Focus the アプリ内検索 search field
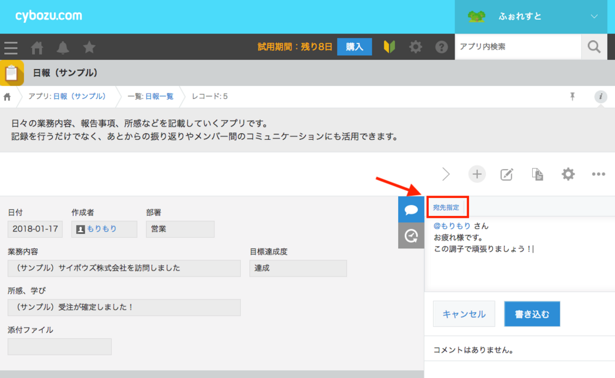 click(x=518, y=47)
